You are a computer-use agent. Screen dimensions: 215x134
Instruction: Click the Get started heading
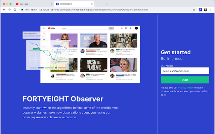pos(176,52)
